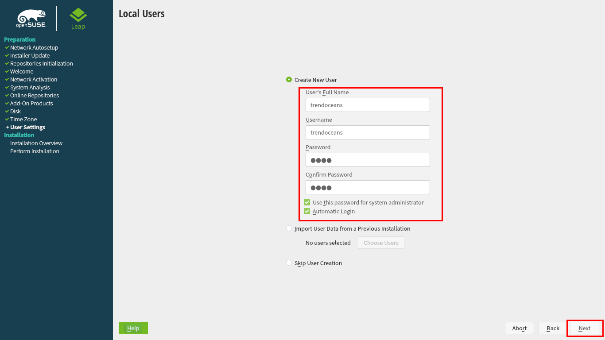Click Perform Installation sidebar entry
Image resolution: width=605 pixels, height=340 pixels.
[x=35, y=151]
